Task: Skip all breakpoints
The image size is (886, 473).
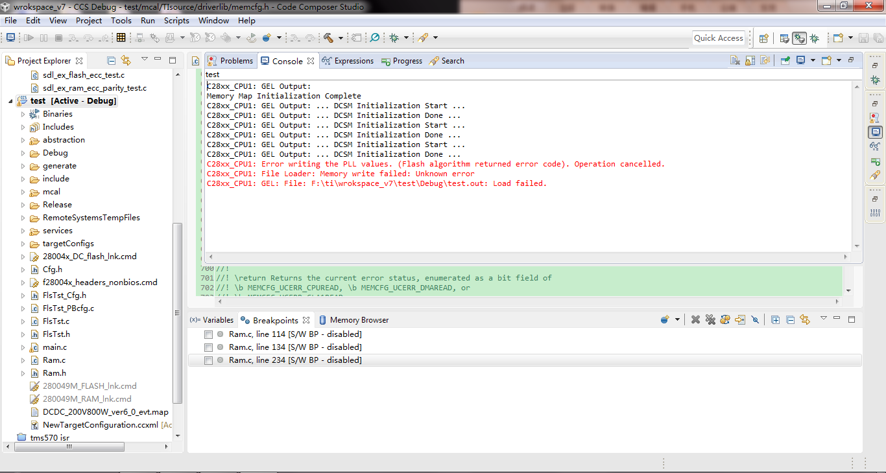Action: [x=755, y=319]
